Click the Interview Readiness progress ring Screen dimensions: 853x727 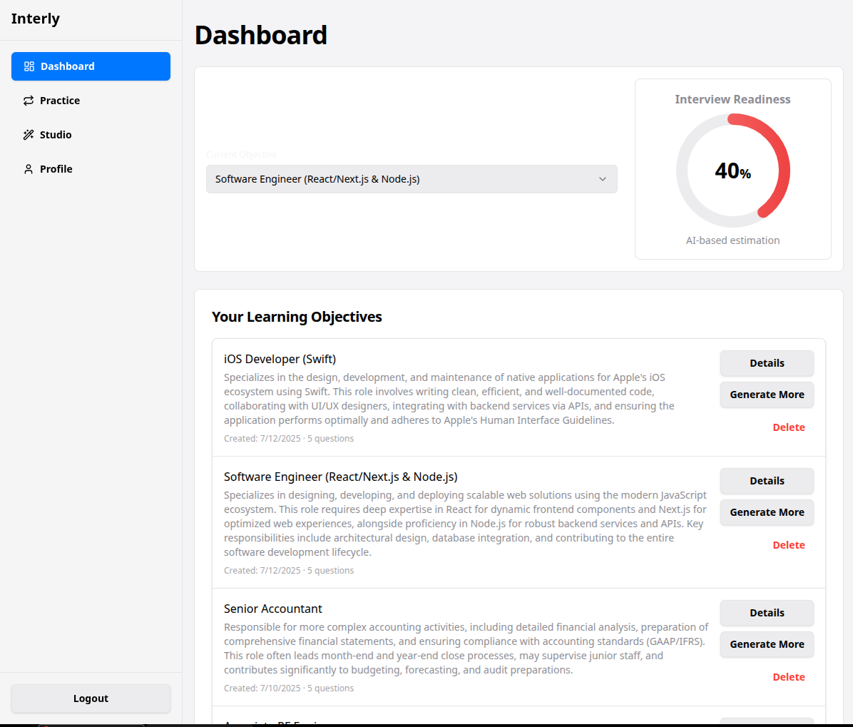pos(732,171)
